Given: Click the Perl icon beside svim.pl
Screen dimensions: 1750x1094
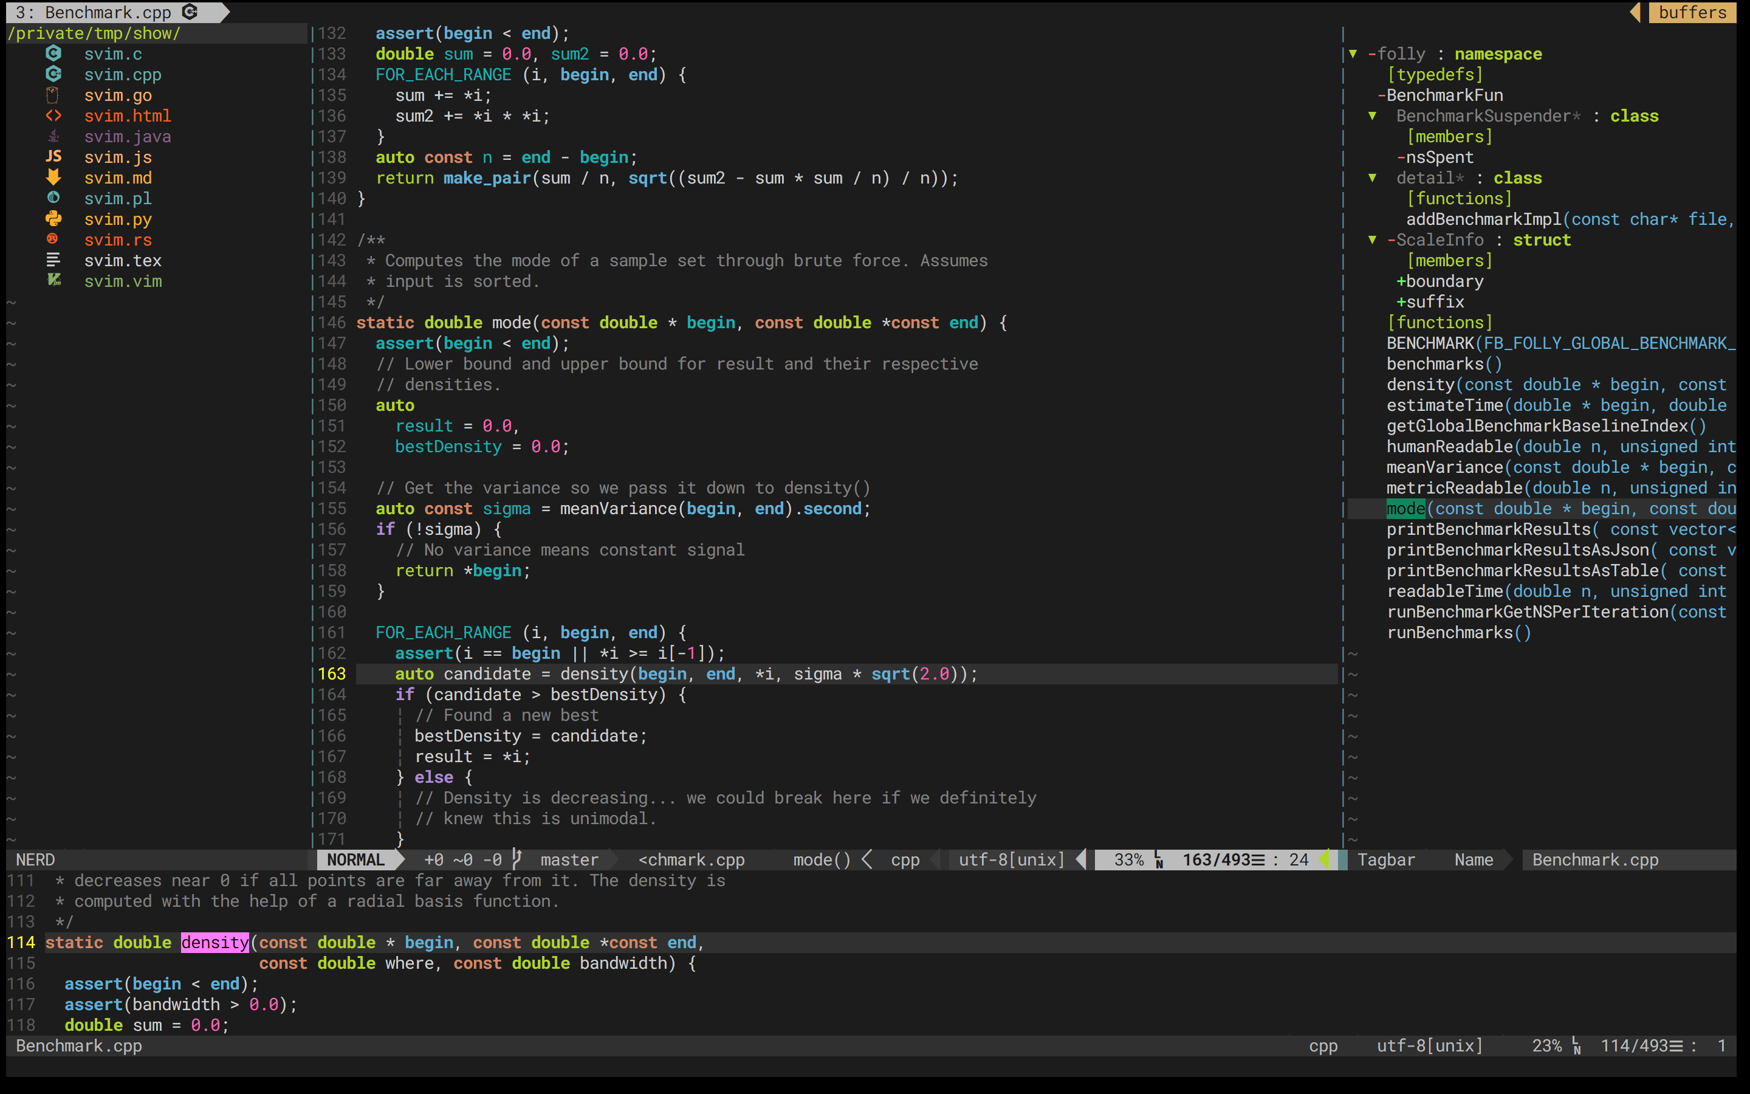Looking at the screenshot, I should pos(53,198).
